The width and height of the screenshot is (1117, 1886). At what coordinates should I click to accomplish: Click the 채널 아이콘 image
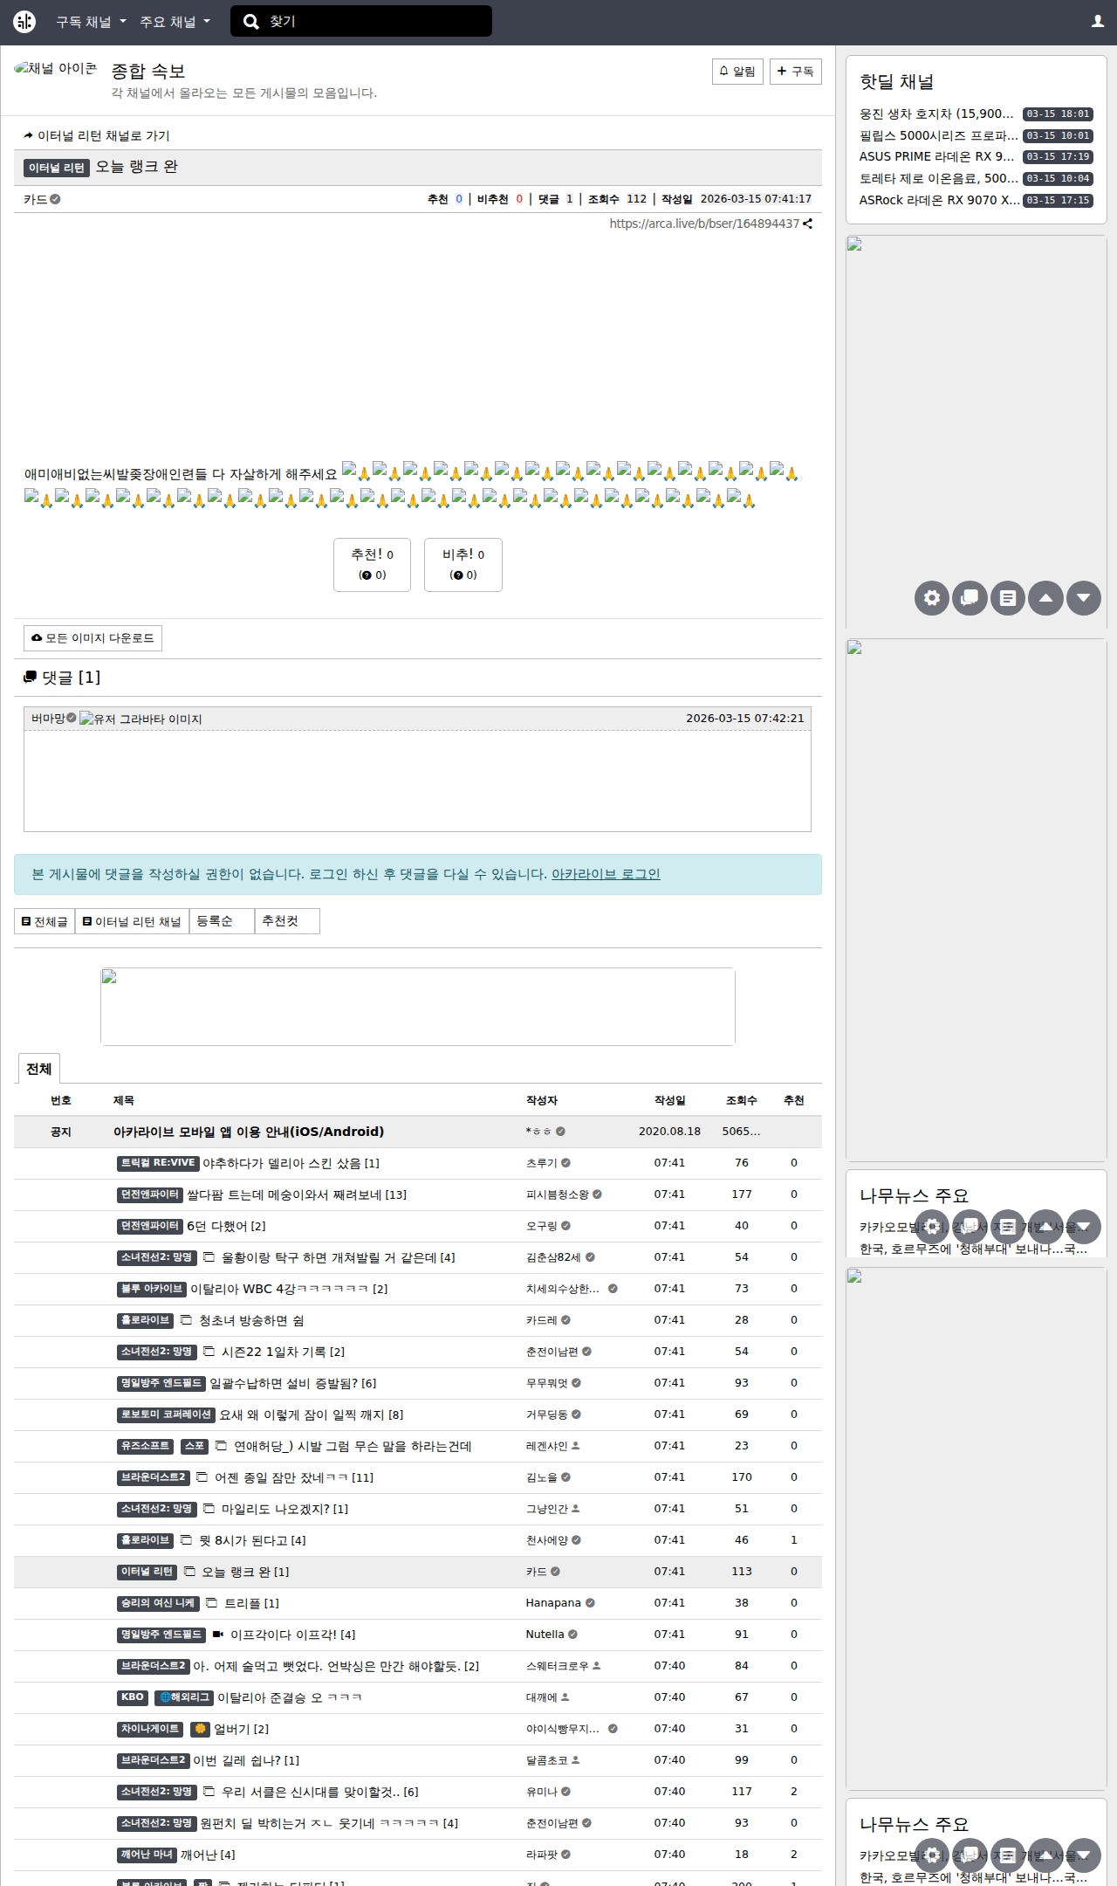pyautogui.click(x=56, y=68)
